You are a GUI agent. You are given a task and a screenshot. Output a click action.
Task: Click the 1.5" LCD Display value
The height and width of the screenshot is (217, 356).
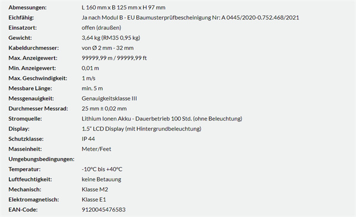141,129
